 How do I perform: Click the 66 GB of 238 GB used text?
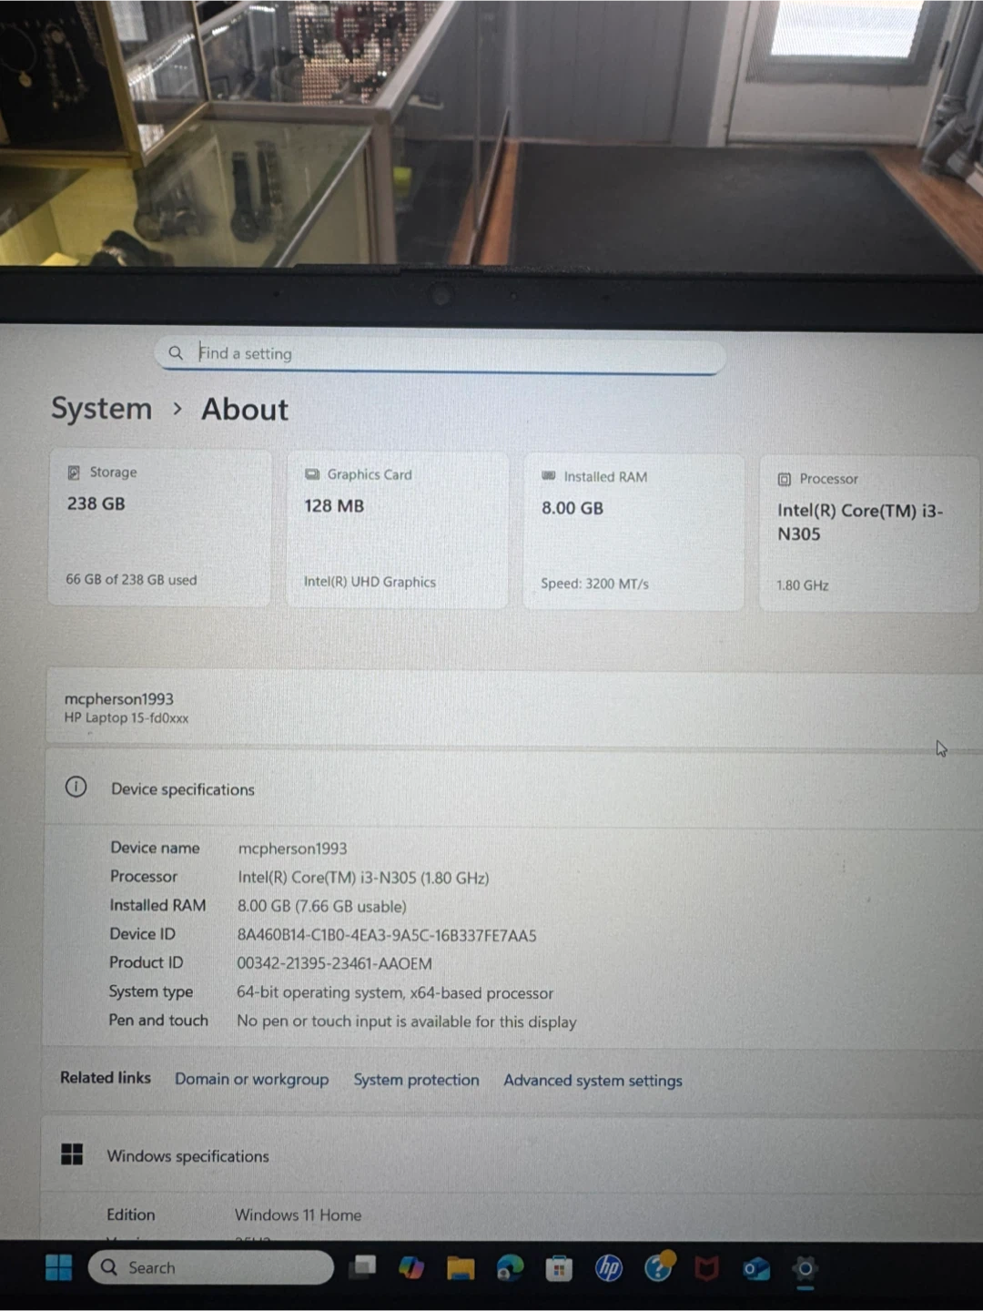pos(131,579)
